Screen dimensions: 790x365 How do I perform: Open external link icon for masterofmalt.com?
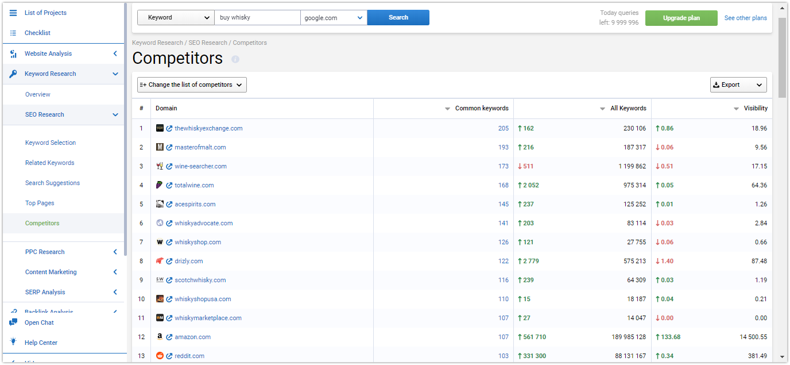pos(169,148)
